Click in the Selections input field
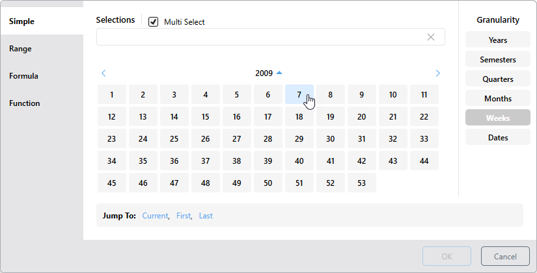The height and width of the screenshot is (273, 537). click(260, 37)
